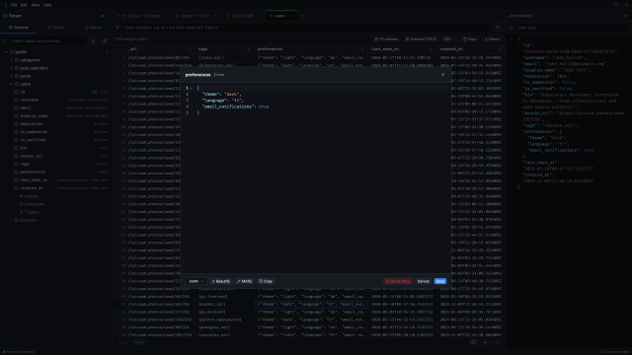632x355 pixels.
Task: Switch to the Query 1 - Postgres tab
Action: point(141,16)
